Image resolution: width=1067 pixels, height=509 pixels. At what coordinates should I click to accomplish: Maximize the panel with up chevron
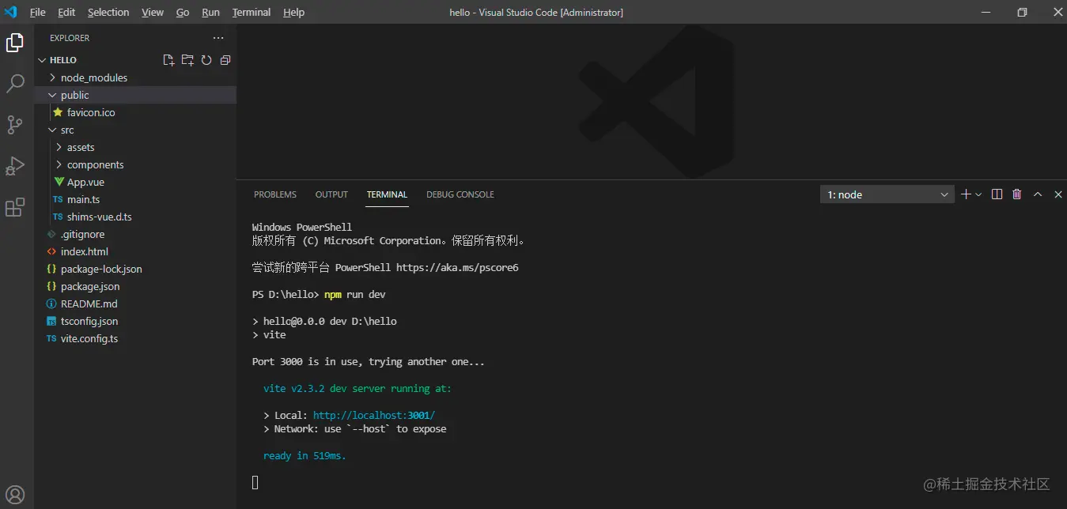pos(1038,194)
